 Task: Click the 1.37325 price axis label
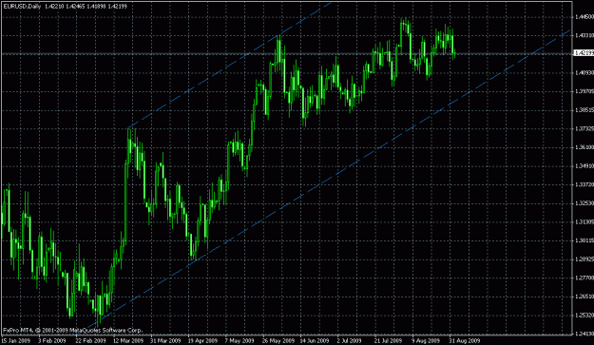click(584, 128)
